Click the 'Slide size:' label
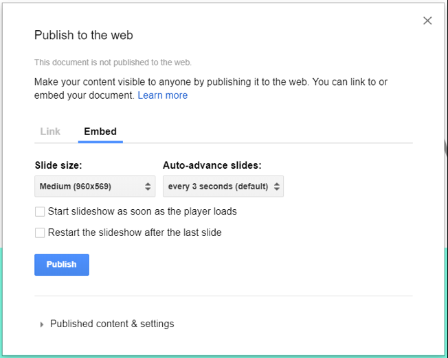The height and width of the screenshot is (358, 448). [58, 165]
